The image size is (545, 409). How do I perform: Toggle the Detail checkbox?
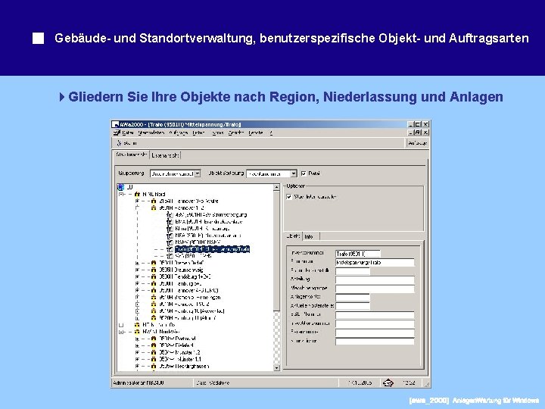304,173
